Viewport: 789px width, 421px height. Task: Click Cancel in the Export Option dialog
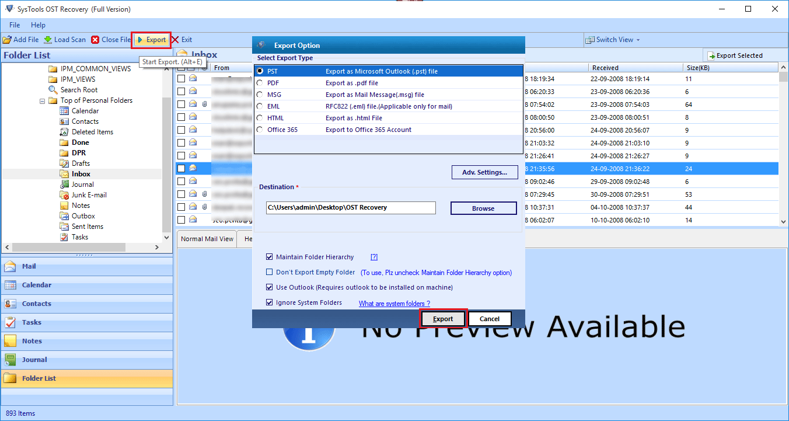(x=490, y=319)
